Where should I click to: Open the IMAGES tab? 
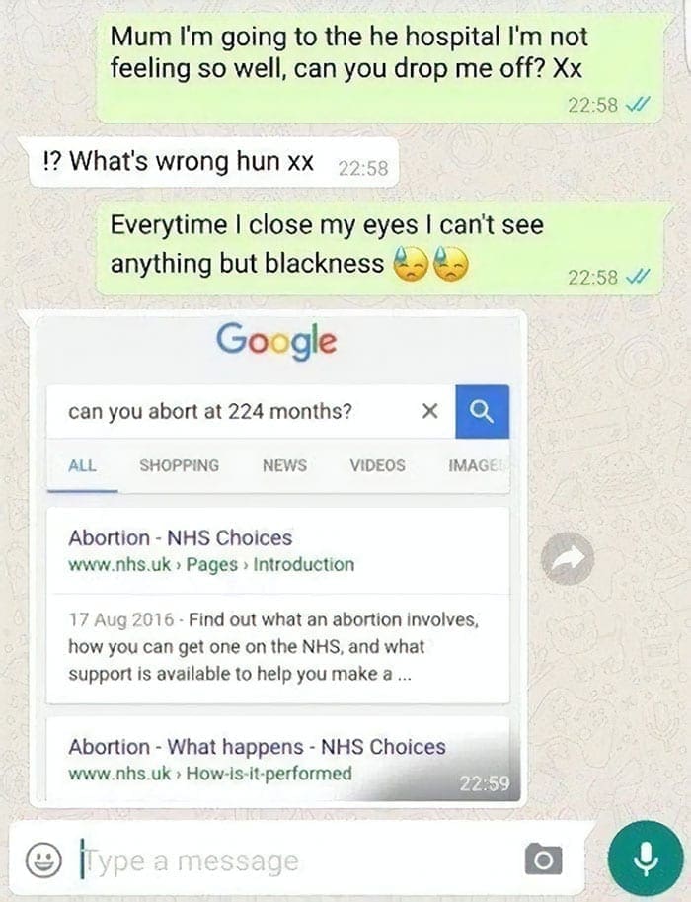pos(476,465)
